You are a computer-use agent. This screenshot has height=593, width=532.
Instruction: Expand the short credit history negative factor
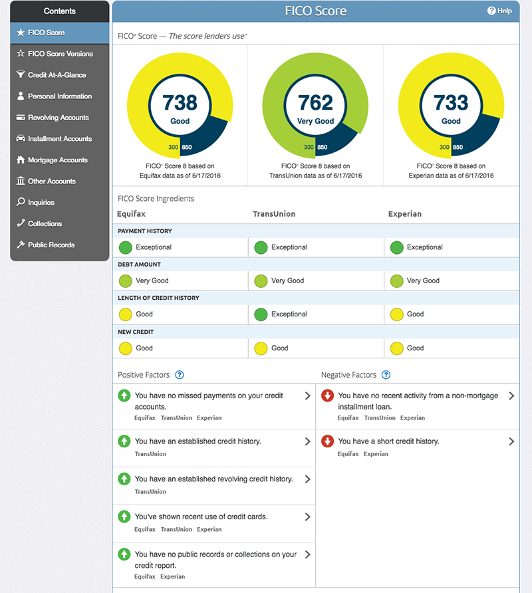coord(511,441)
